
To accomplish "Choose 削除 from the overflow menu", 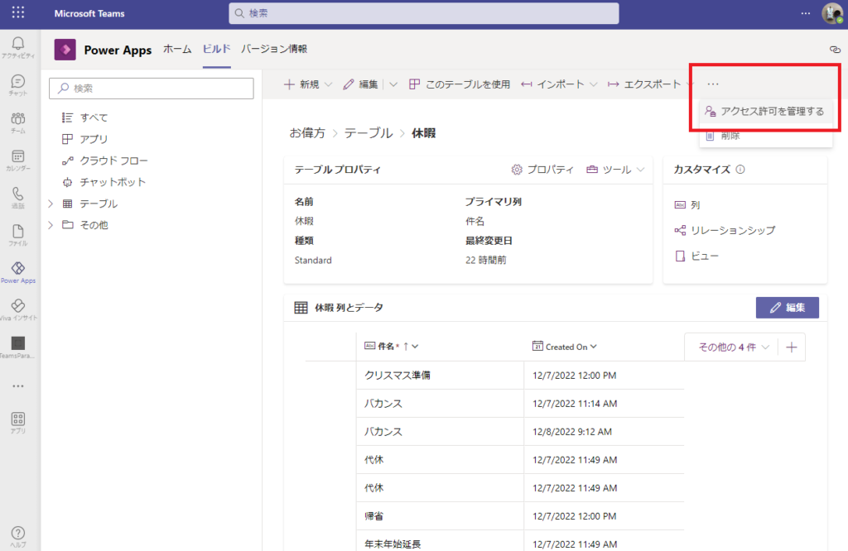I will pos(765,136).
